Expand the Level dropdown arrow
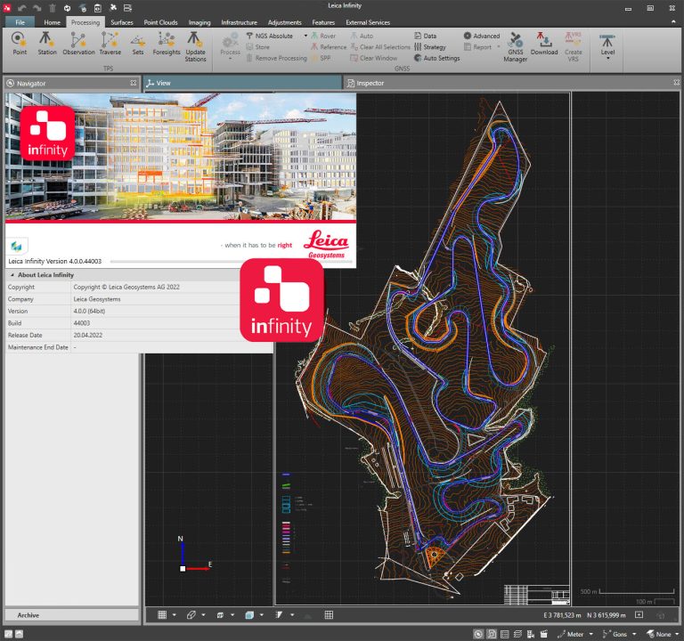Image resolution: width=684 pixels, height=641 pixels. click(x=607, y=59)
